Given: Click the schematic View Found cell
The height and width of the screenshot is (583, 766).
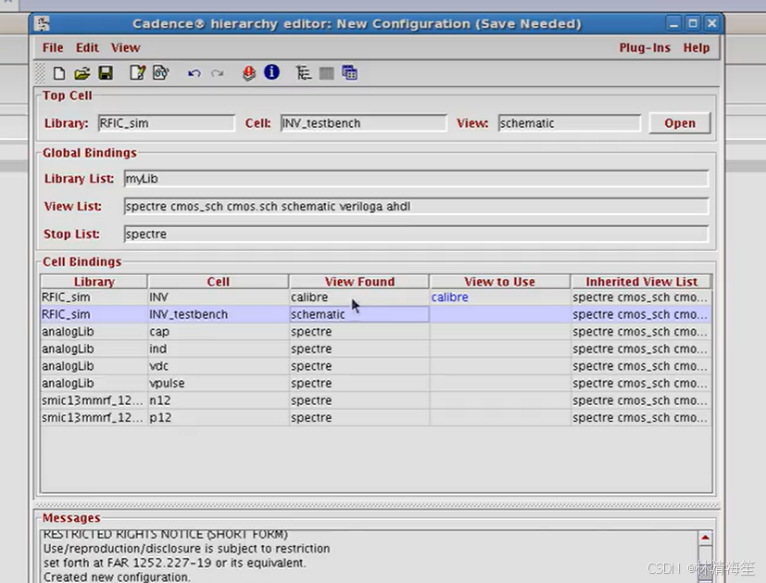Looking at the screenshot, I should 359,314.
